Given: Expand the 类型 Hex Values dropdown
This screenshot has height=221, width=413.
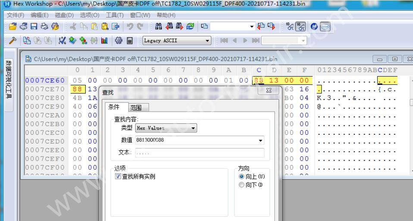Looking at the screenshot, I should 193,128.
